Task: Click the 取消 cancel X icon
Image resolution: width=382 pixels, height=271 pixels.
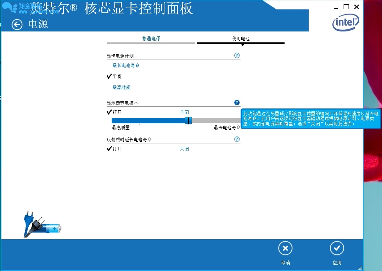Action: pos(285,248)
